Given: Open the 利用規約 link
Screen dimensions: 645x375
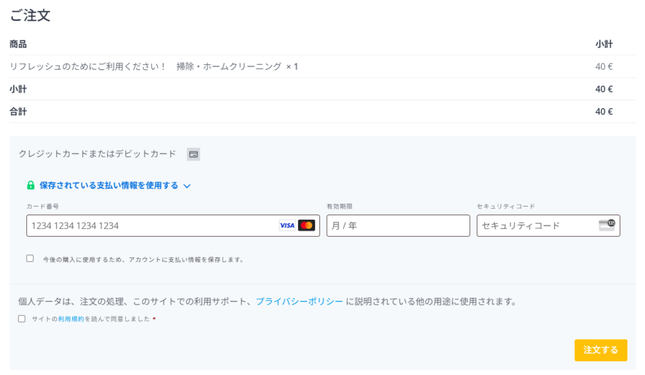Looking at the screenshot, I should coord(71,319).
